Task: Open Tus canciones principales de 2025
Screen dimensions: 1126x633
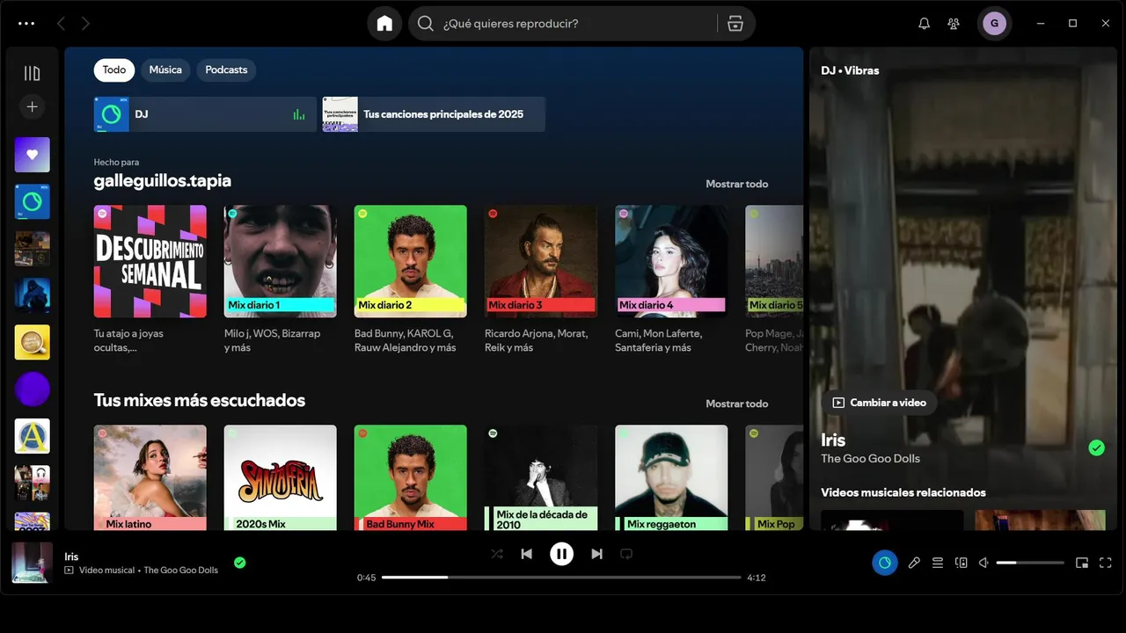Action: click(434, 114)
